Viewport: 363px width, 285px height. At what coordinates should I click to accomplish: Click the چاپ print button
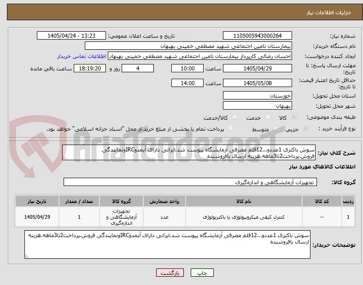click(202, 273)
